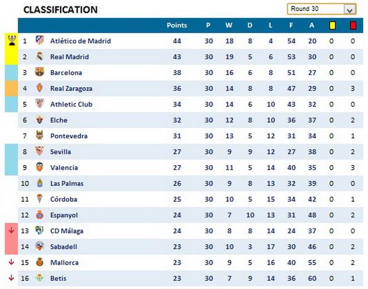Click the Betis row points value
Viewport: 368px width, 289px height.
[x=177, y=278]
